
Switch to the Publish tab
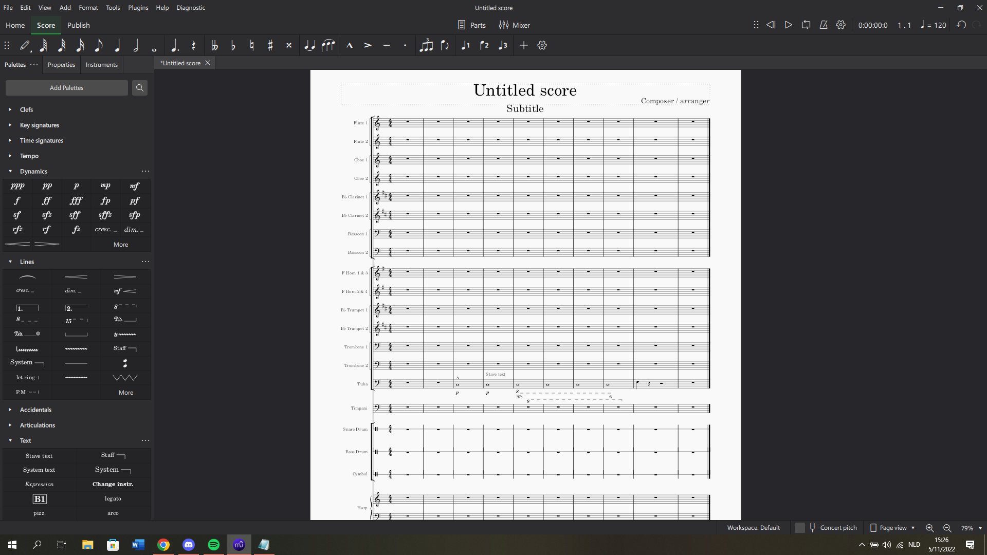click(78, 25)
